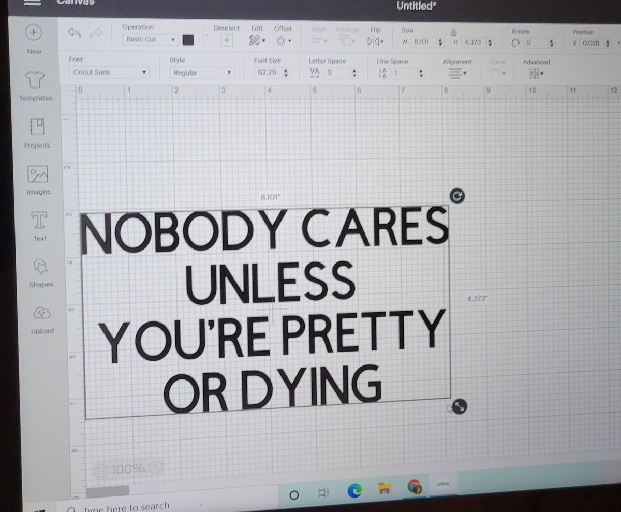Select the Text tool in sidebar

pyautogui.click(x=39, y=220)
